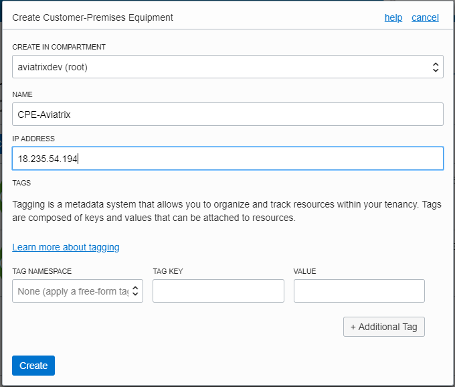Click the Create Customer-Premises Equipment title
The image size is (455, 387).
93,17
